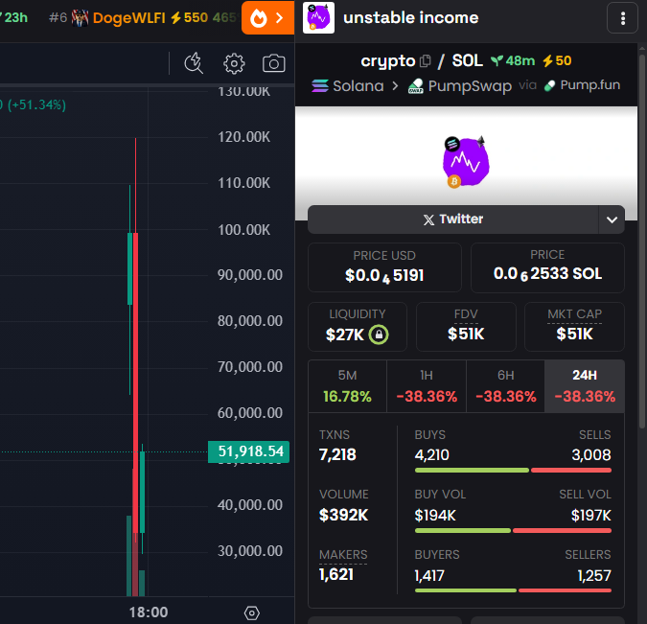Viewport: 647px width, 624px height.
Task: Select the 5M timeframe tab
Action: tap(347, 386)
